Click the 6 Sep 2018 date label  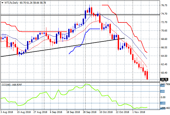56,112
